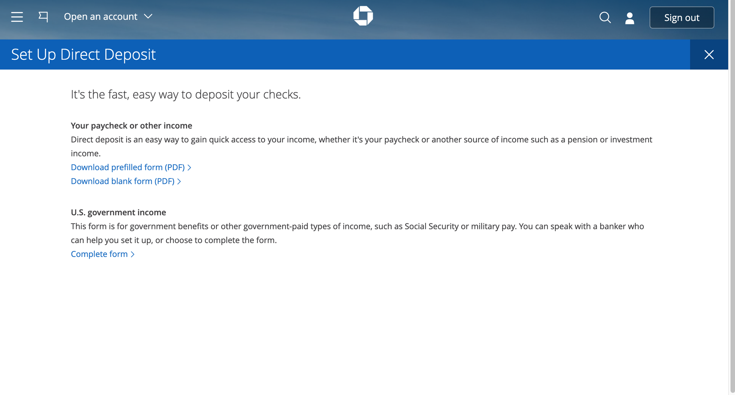Click the Sign out button
This screenshot has height=395, width=735.
pyautogui.click(x=682, y=17)
